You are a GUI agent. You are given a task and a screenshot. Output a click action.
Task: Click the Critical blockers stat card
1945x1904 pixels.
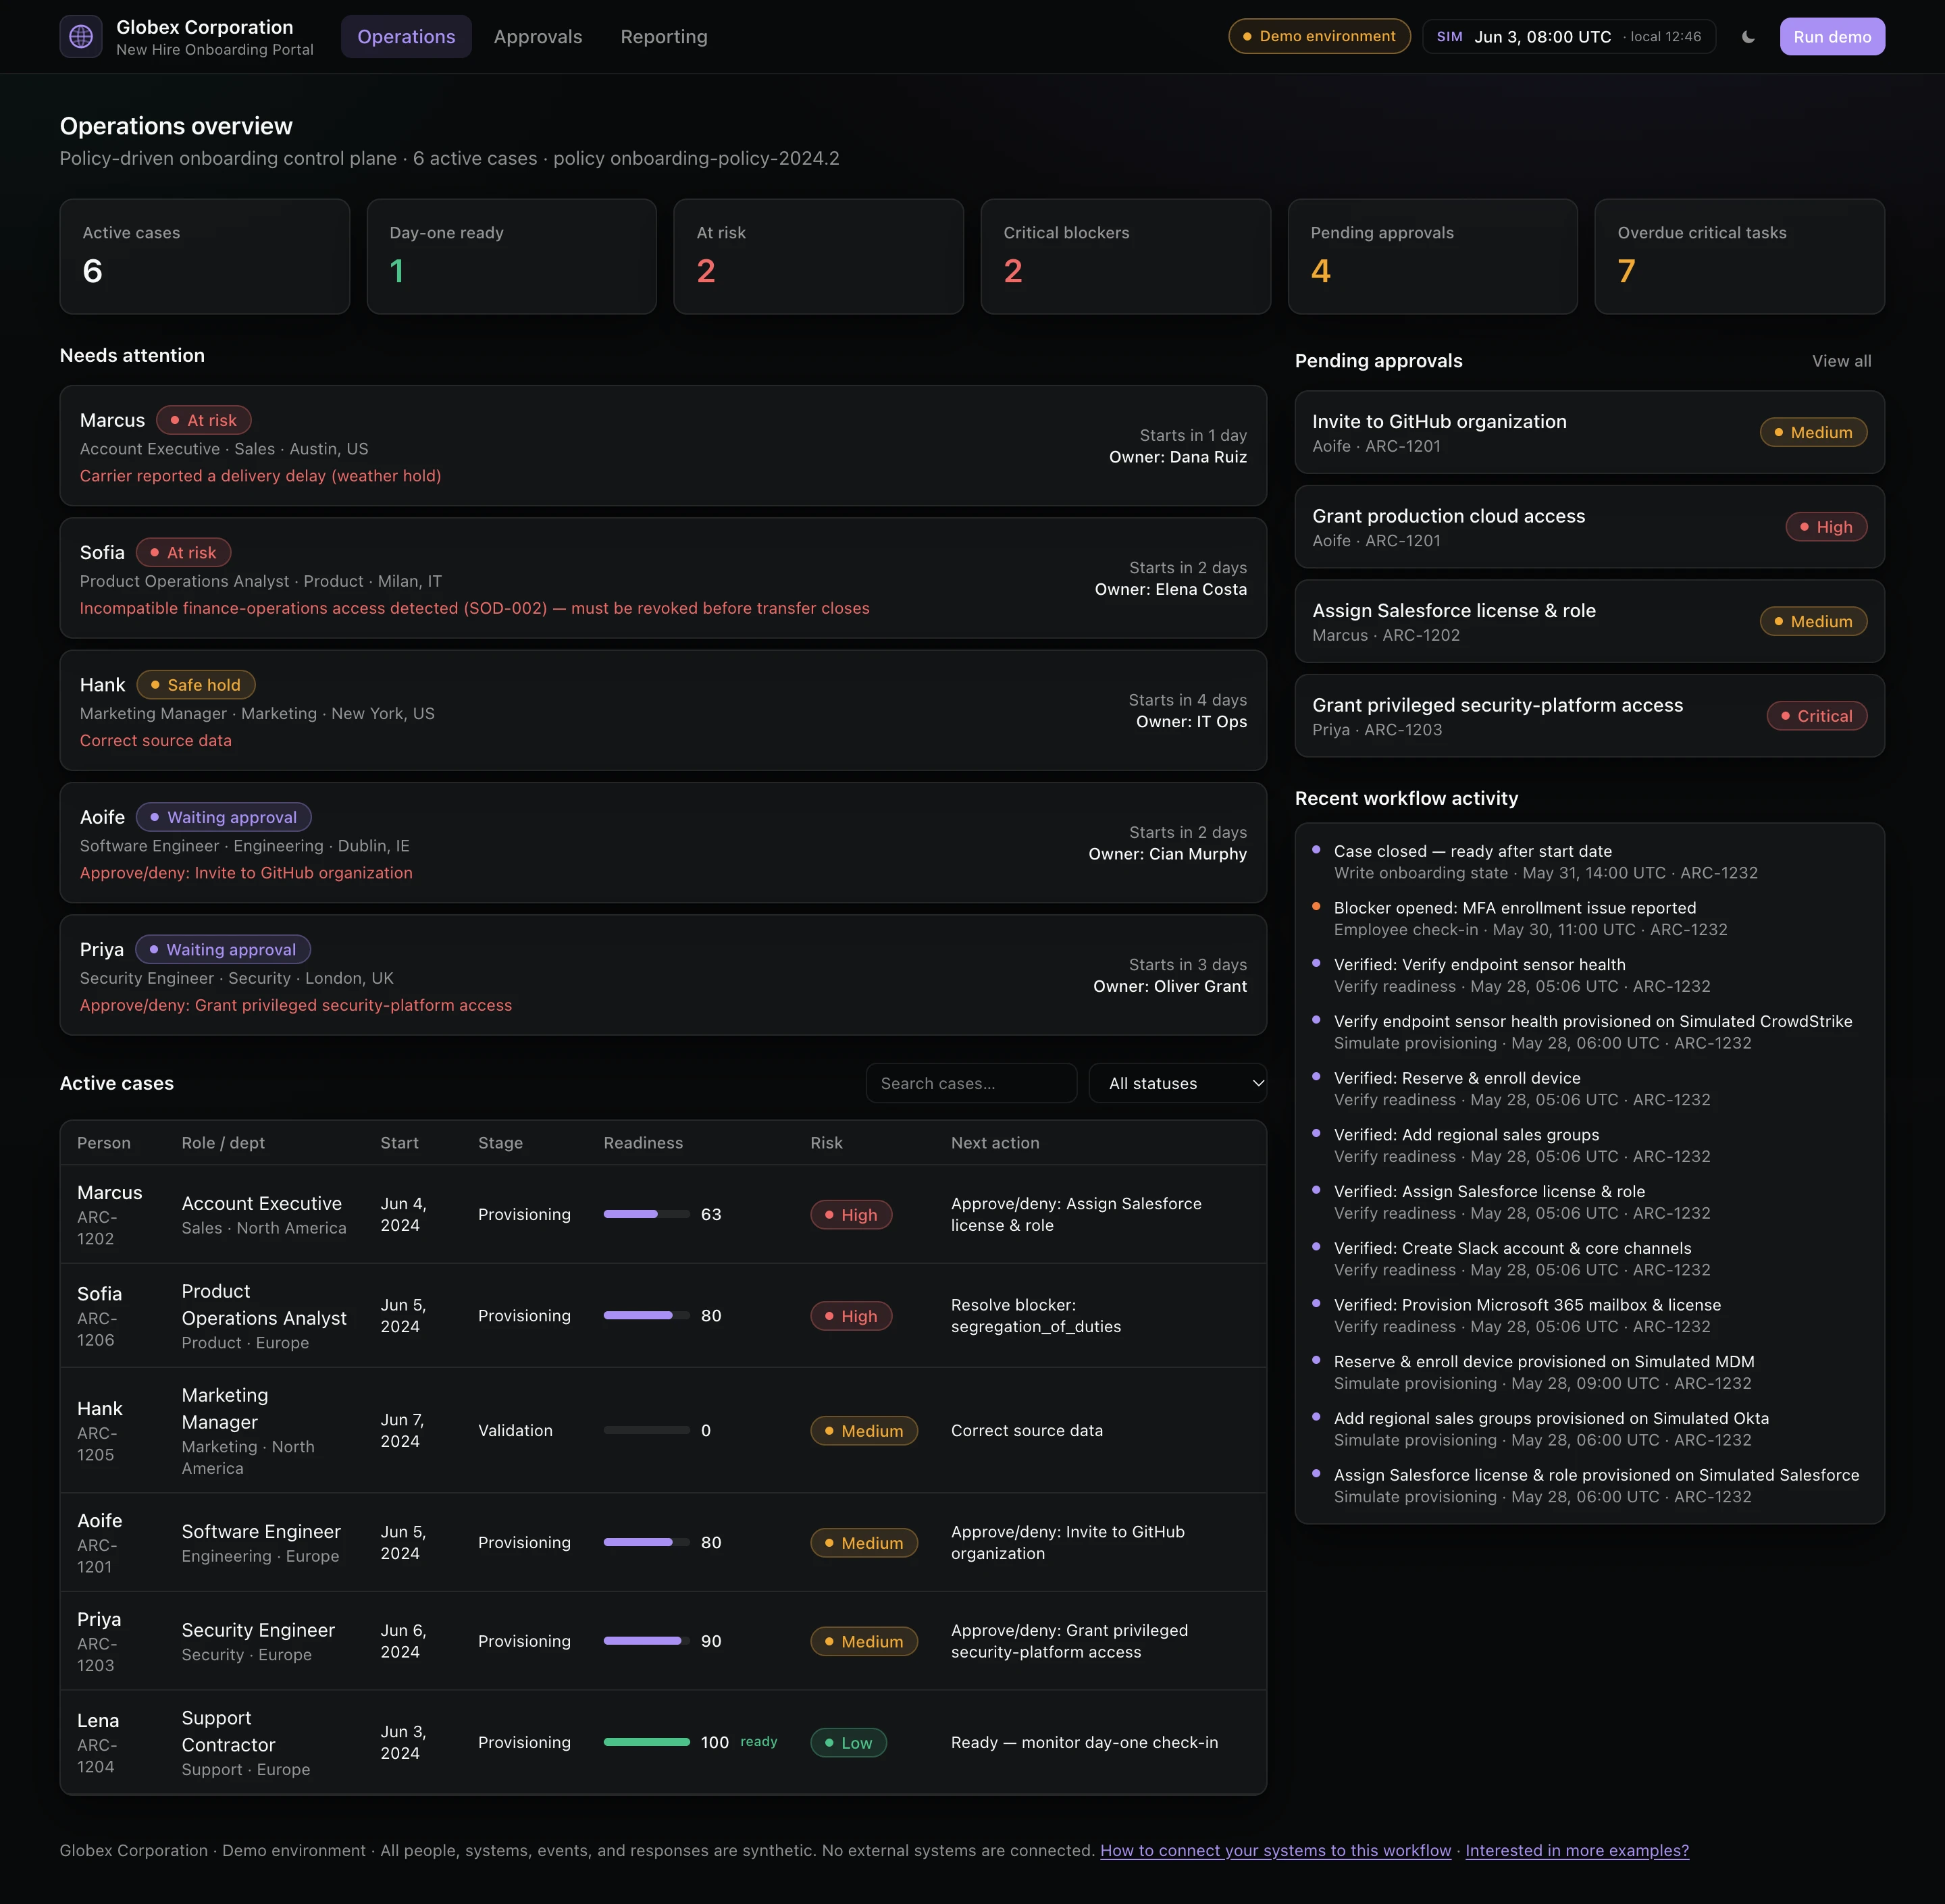click(1126, 257)
